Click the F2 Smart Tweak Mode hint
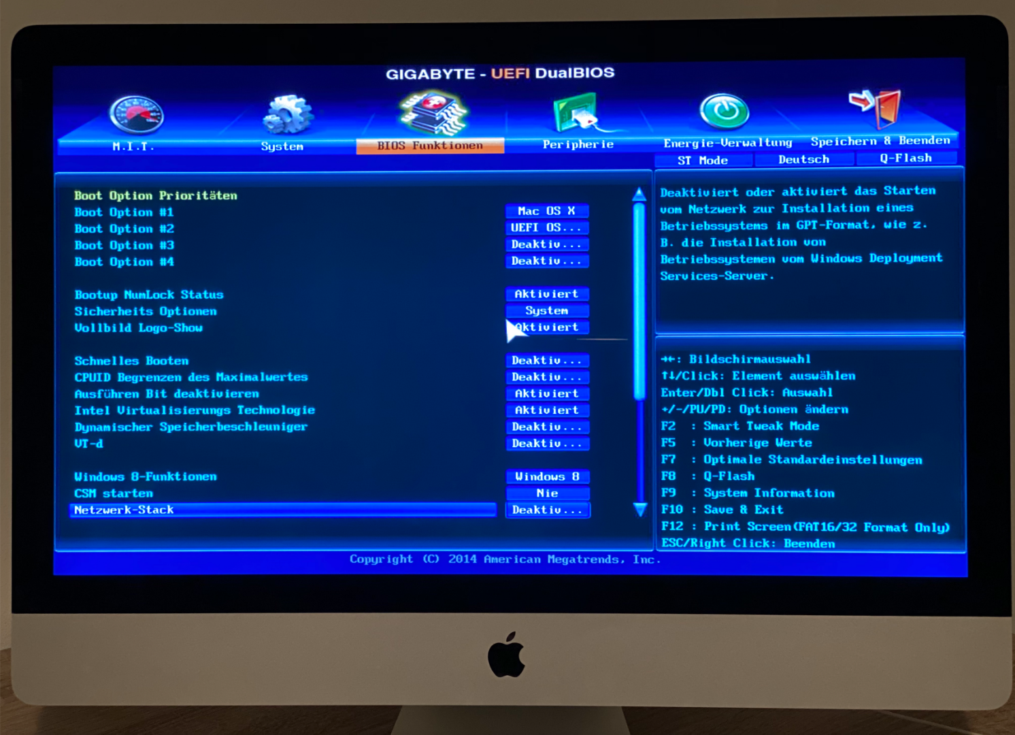 pyautogui.click(x=740, y=426)
